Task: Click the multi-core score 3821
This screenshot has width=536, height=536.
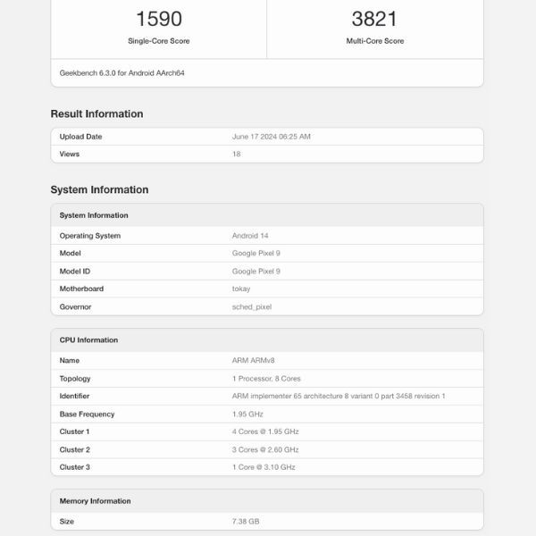Action: (x=374, y=19)
